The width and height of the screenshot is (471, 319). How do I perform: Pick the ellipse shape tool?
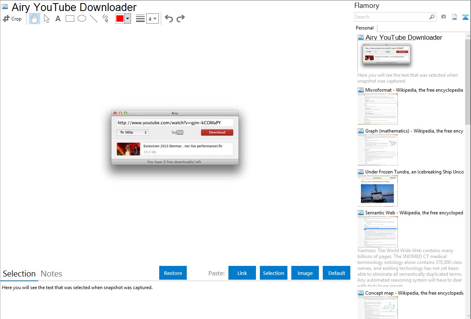point(82,18)
